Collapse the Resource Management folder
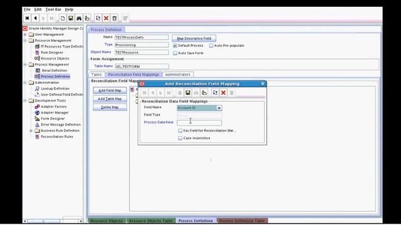 [x=25, y=41]
